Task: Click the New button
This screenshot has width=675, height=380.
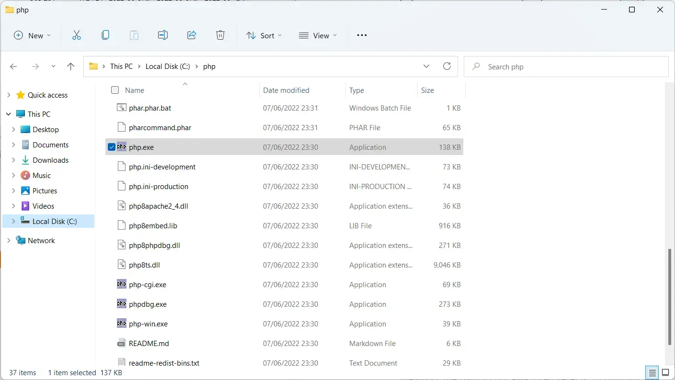Action: (32, 35)
